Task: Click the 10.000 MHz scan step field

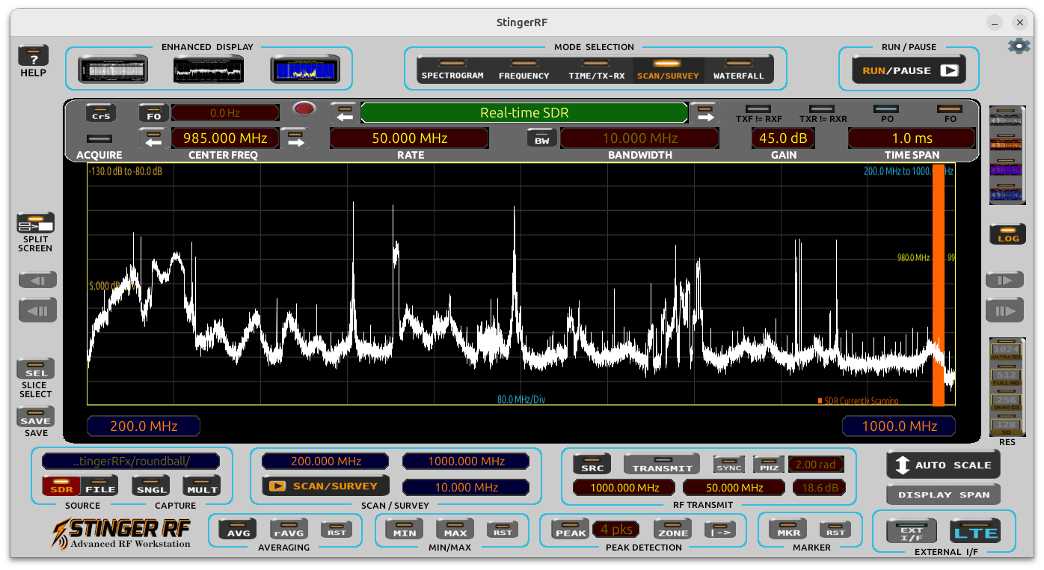Action: [466, 488]
